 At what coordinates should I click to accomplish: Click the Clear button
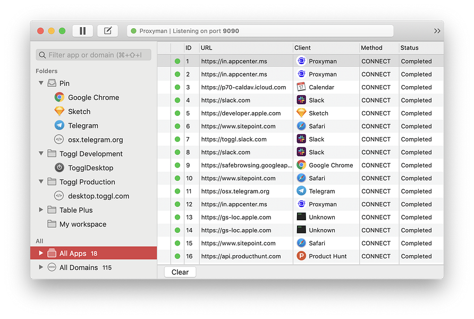click(x=180, y=272)
